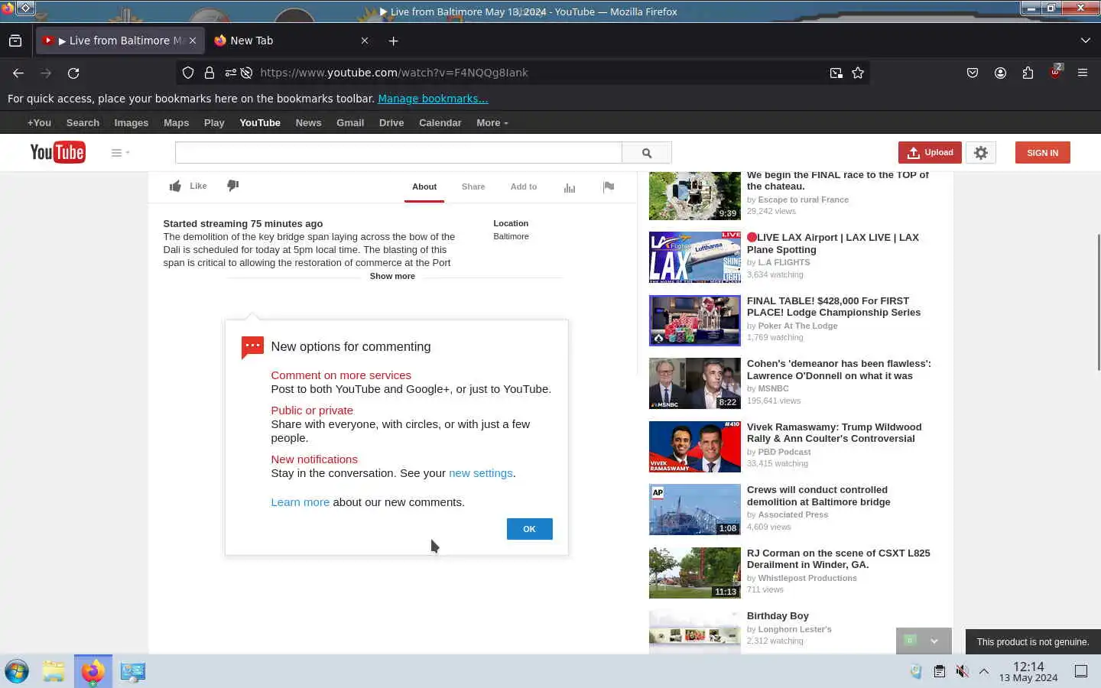The width and height of the screenshot is (1101, 688).
Task: Expand the More menu in Google bar
Action: (492, 123)
